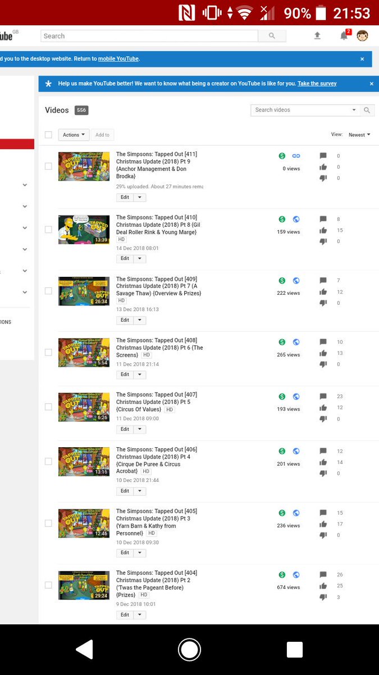The height and width of the screenshot is (675, 379).
Task: Open the Take the survey link
Action: pyautogui.click(x=317, y=84)
